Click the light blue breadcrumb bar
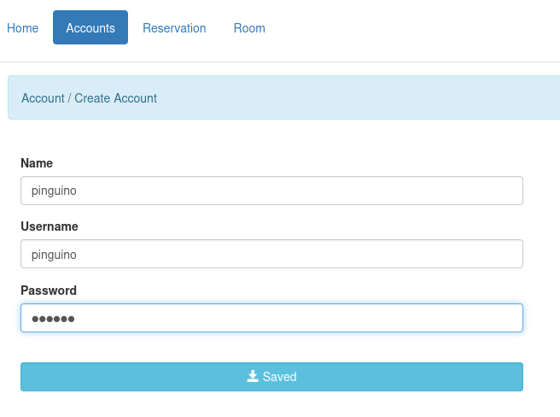The height and width of the screenshot is (417, 560). click(284, 97)
